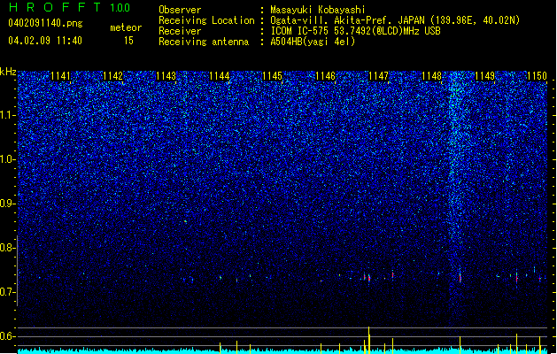
Task: Select the version number 1.0.0
Action: tap(120, 8)
